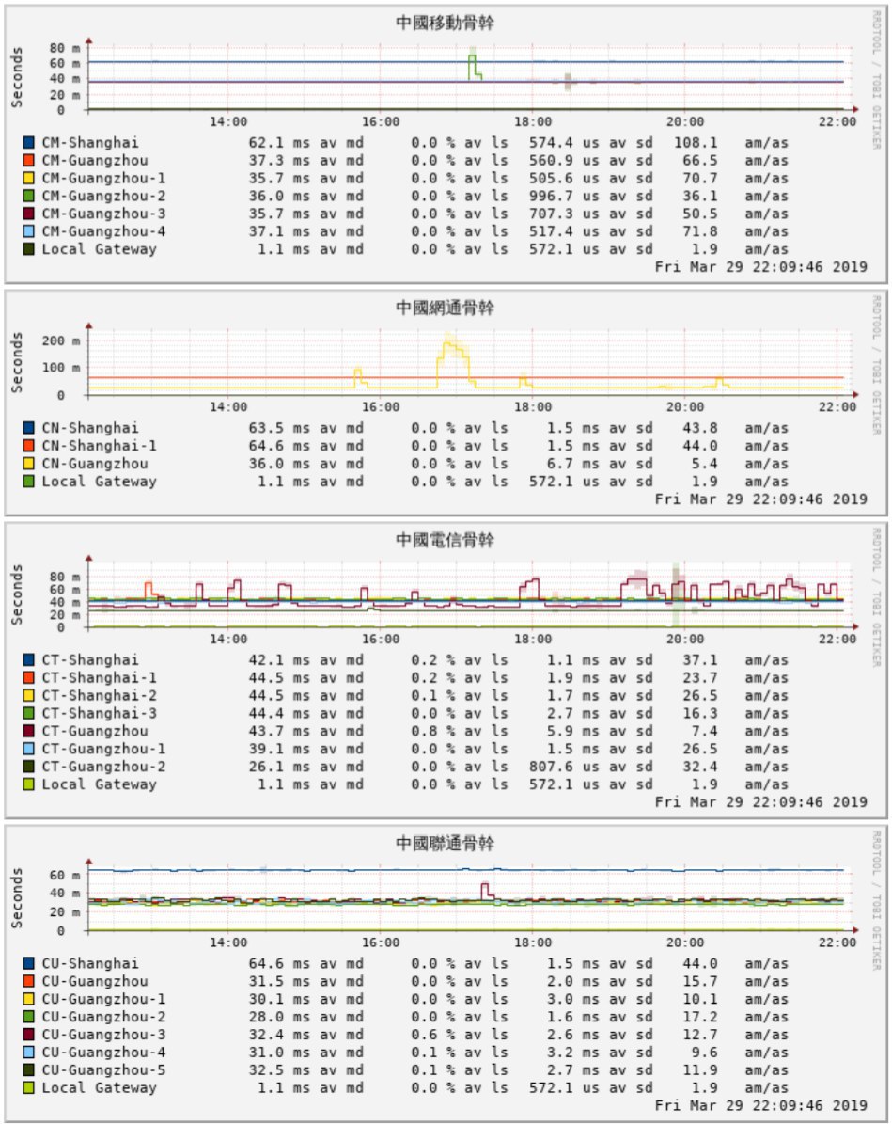Image resolution: width=892 pixels, height=1124 pixels.
Task: Click the yellow CM-Guangzhou-1 legend swatch
Action: tap(28, 179)
